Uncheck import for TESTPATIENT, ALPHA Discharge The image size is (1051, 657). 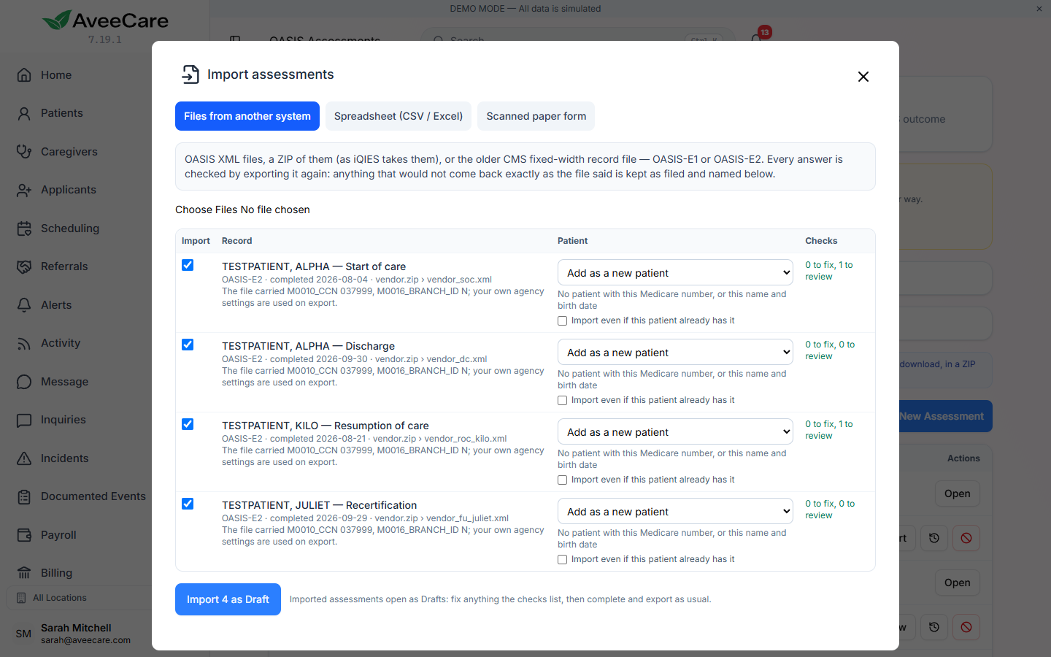(188, 345)
